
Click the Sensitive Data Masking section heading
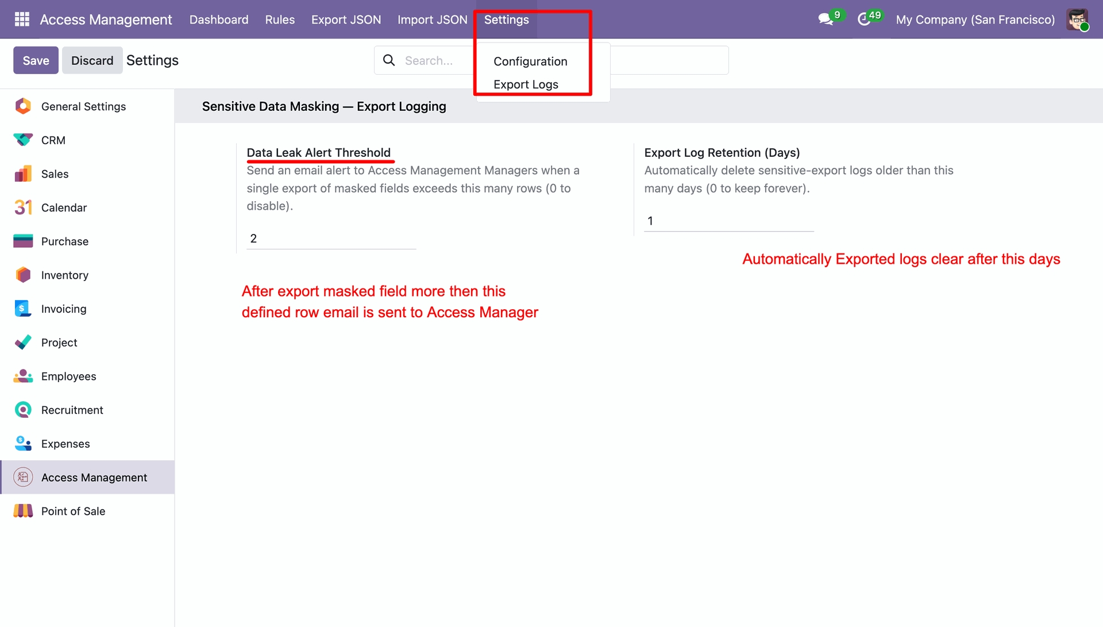tap(324, 106)
